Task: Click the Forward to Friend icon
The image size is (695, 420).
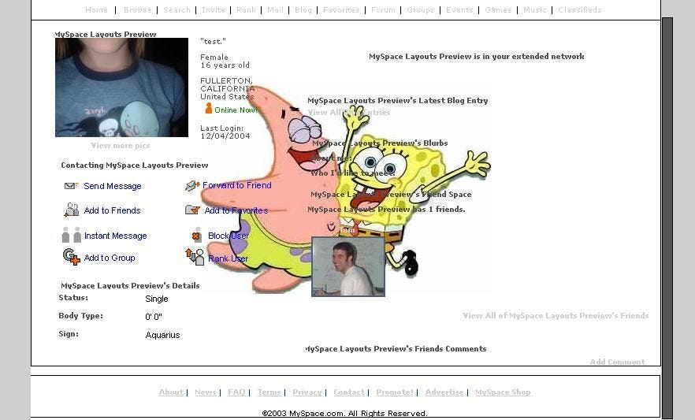Action: tap(192, 186)
